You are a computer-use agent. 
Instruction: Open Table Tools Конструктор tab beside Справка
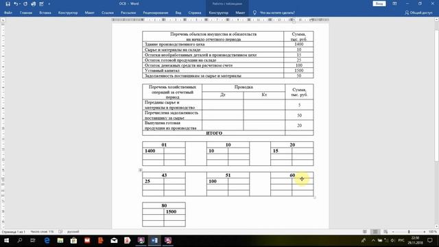[218, 12]
